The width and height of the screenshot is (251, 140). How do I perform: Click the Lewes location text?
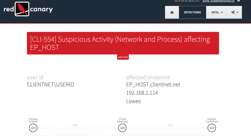click(134, 101)
